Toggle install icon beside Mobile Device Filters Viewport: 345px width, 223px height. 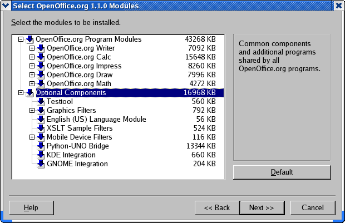click(41, 137)
